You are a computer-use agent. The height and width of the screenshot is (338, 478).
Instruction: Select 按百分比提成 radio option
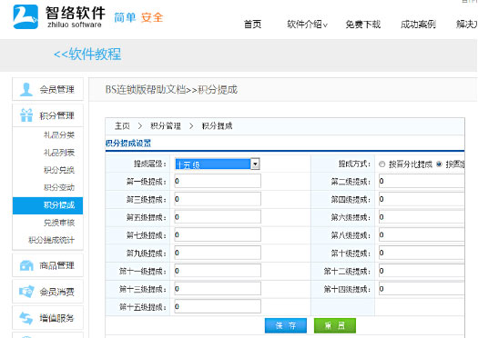tap(382, 164)
